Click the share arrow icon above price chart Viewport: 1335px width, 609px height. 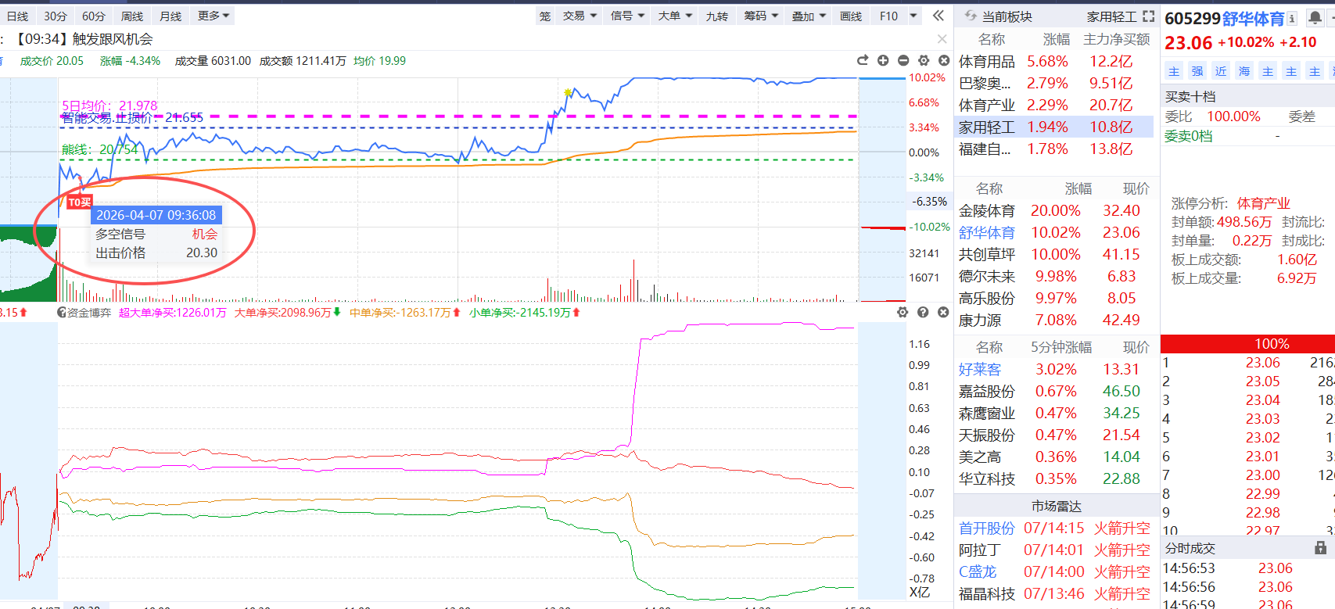click(x=863, y=61)
